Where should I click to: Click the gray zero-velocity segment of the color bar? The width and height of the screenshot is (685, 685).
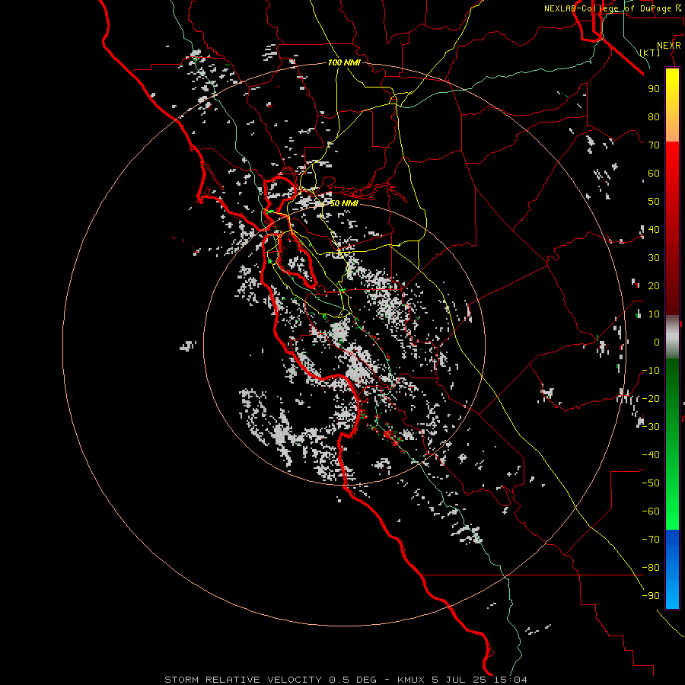[672, 337]
